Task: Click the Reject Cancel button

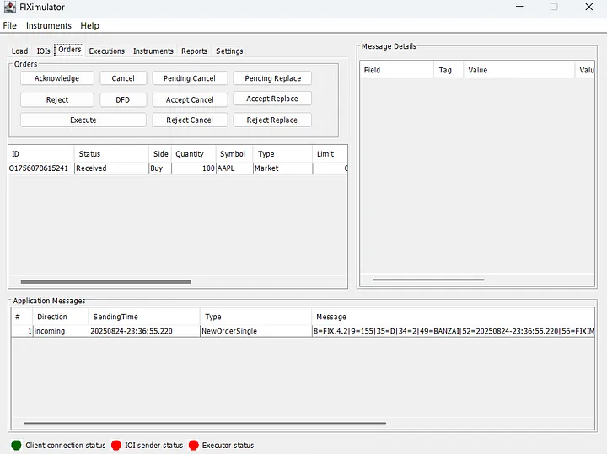Action: point(190,120)
